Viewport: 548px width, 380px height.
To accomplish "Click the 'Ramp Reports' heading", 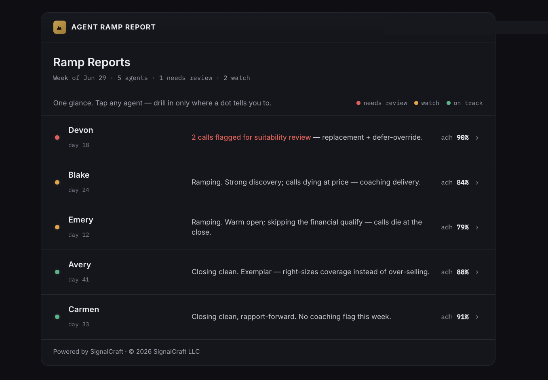I will coord(92,62).
